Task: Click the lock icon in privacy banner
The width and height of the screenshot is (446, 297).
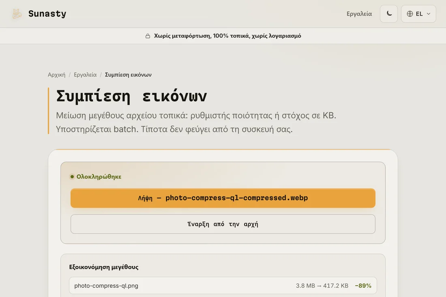Action: (148, 36)
